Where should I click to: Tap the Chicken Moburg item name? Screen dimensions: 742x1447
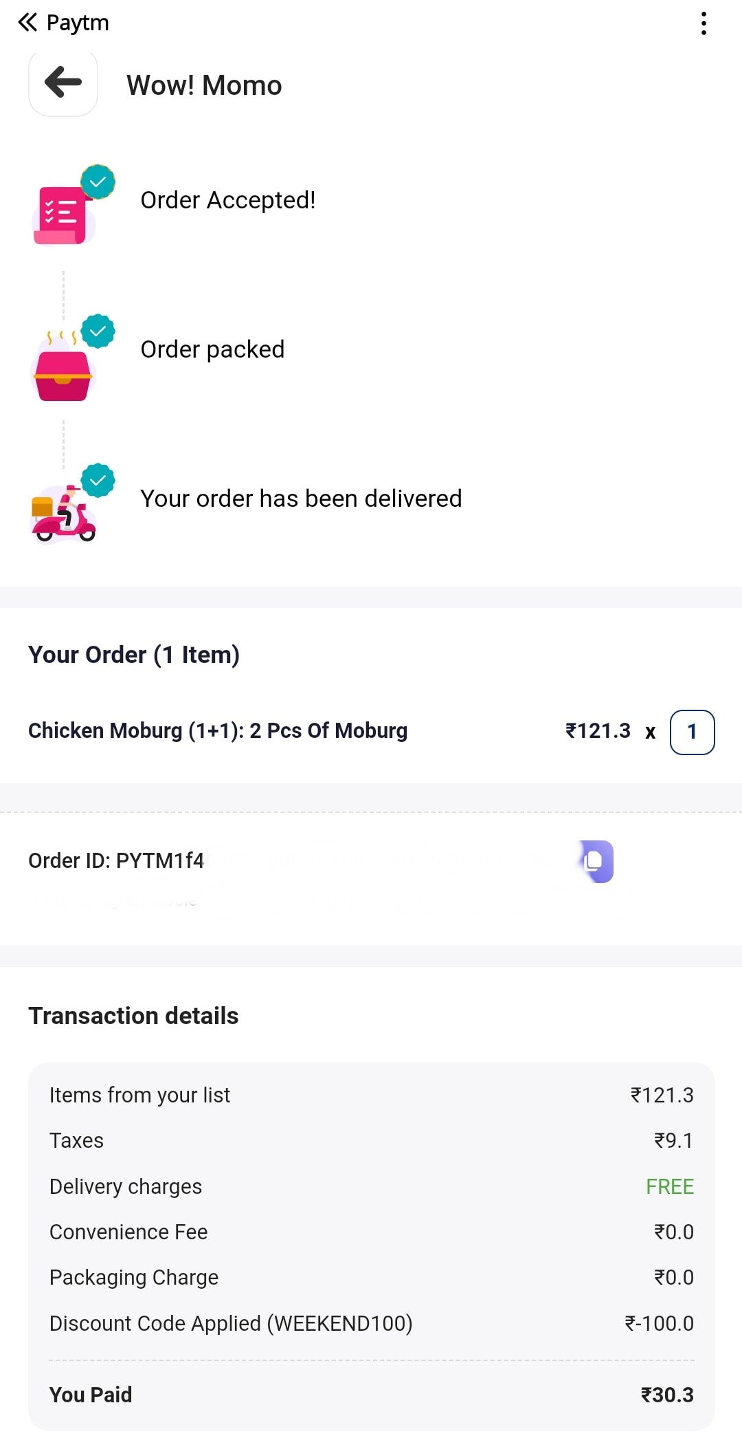(x=218, y=730)
